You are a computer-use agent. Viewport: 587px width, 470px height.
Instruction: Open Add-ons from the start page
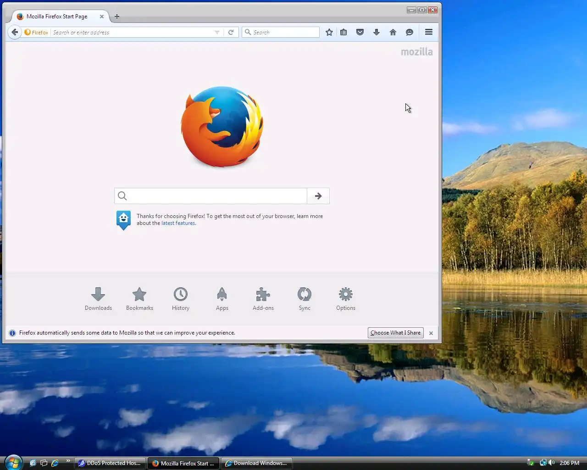point(263,299)
